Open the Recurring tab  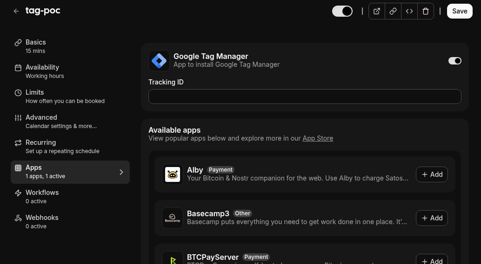tap(70, 147)
